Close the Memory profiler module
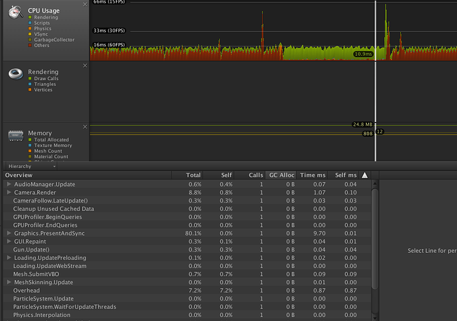 click(85, 126)
